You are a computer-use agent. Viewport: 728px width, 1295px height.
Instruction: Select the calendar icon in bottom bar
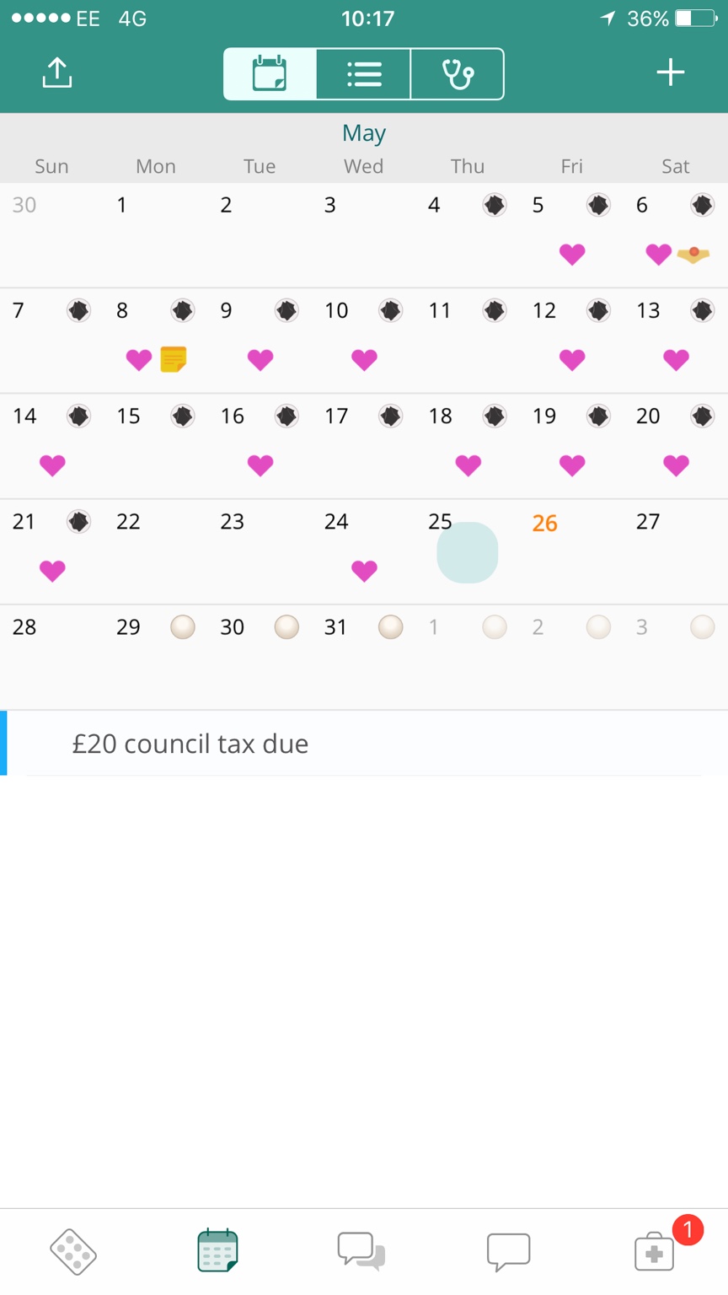click(x=217, y=1250)
